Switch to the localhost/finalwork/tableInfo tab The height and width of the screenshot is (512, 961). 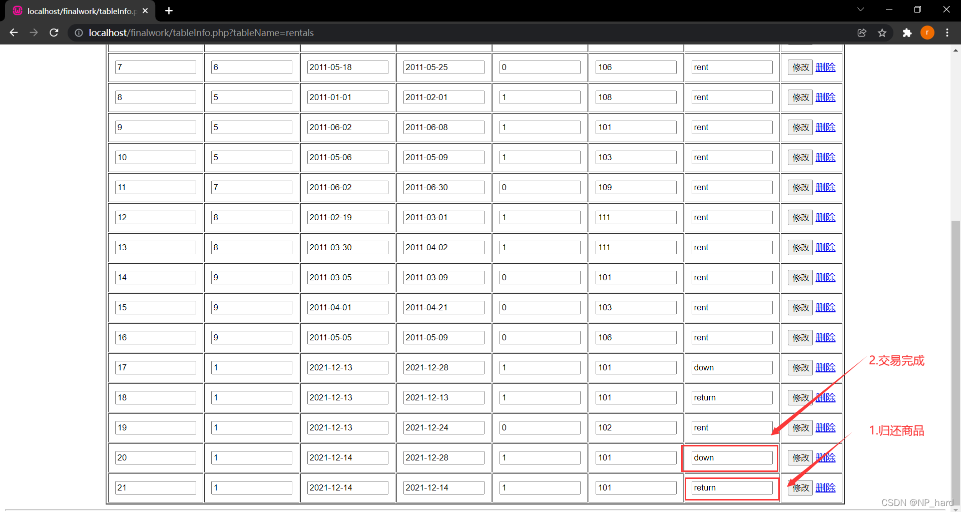[80, 11]
